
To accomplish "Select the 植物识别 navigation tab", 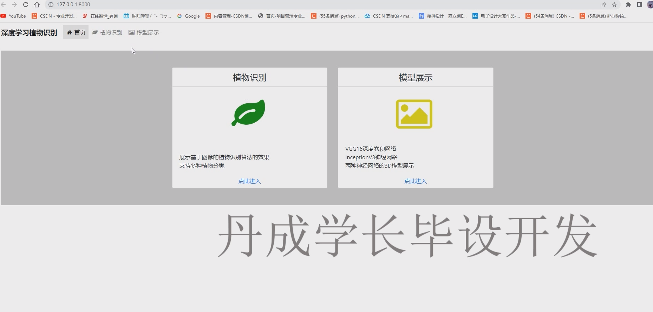I will pyautogui.click(x=107, y=32).
